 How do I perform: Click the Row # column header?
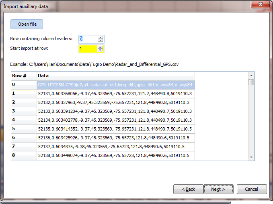(x=24, y=76)
